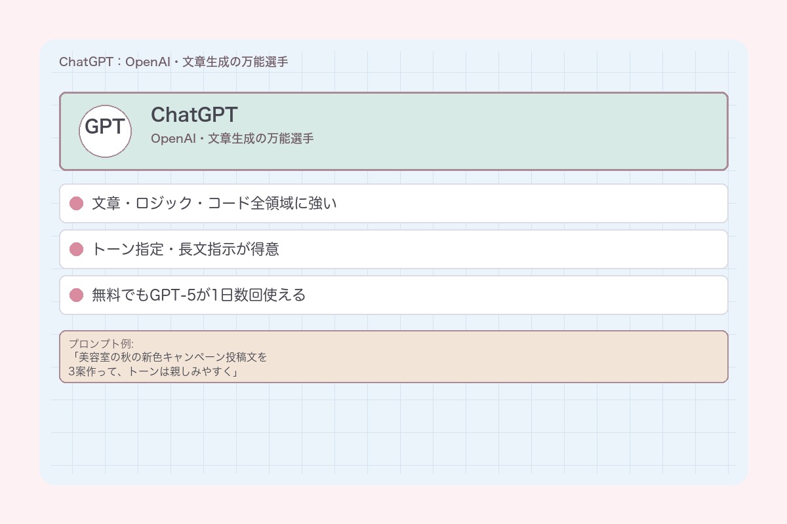Image resolution: width=787 pixels, height=524 pixels.
Task: Click the pink bullet beside '文章・ロジック・コード全領域に強い'
Action: (76, 203)
